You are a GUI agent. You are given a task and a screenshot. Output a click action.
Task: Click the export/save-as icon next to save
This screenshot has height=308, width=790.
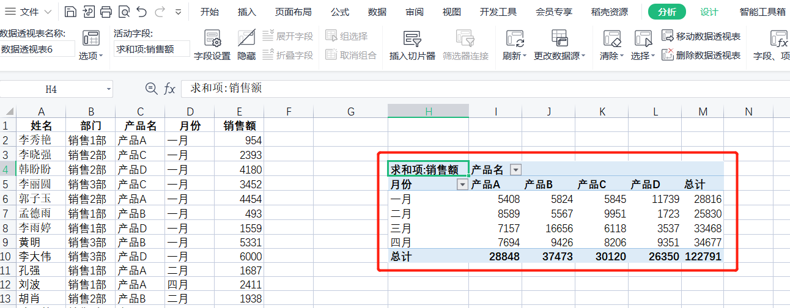88,12
